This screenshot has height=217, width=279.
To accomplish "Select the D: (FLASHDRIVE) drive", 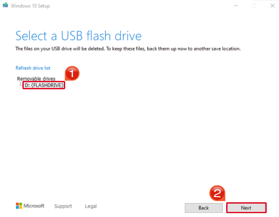I will (x=44, y=85).
